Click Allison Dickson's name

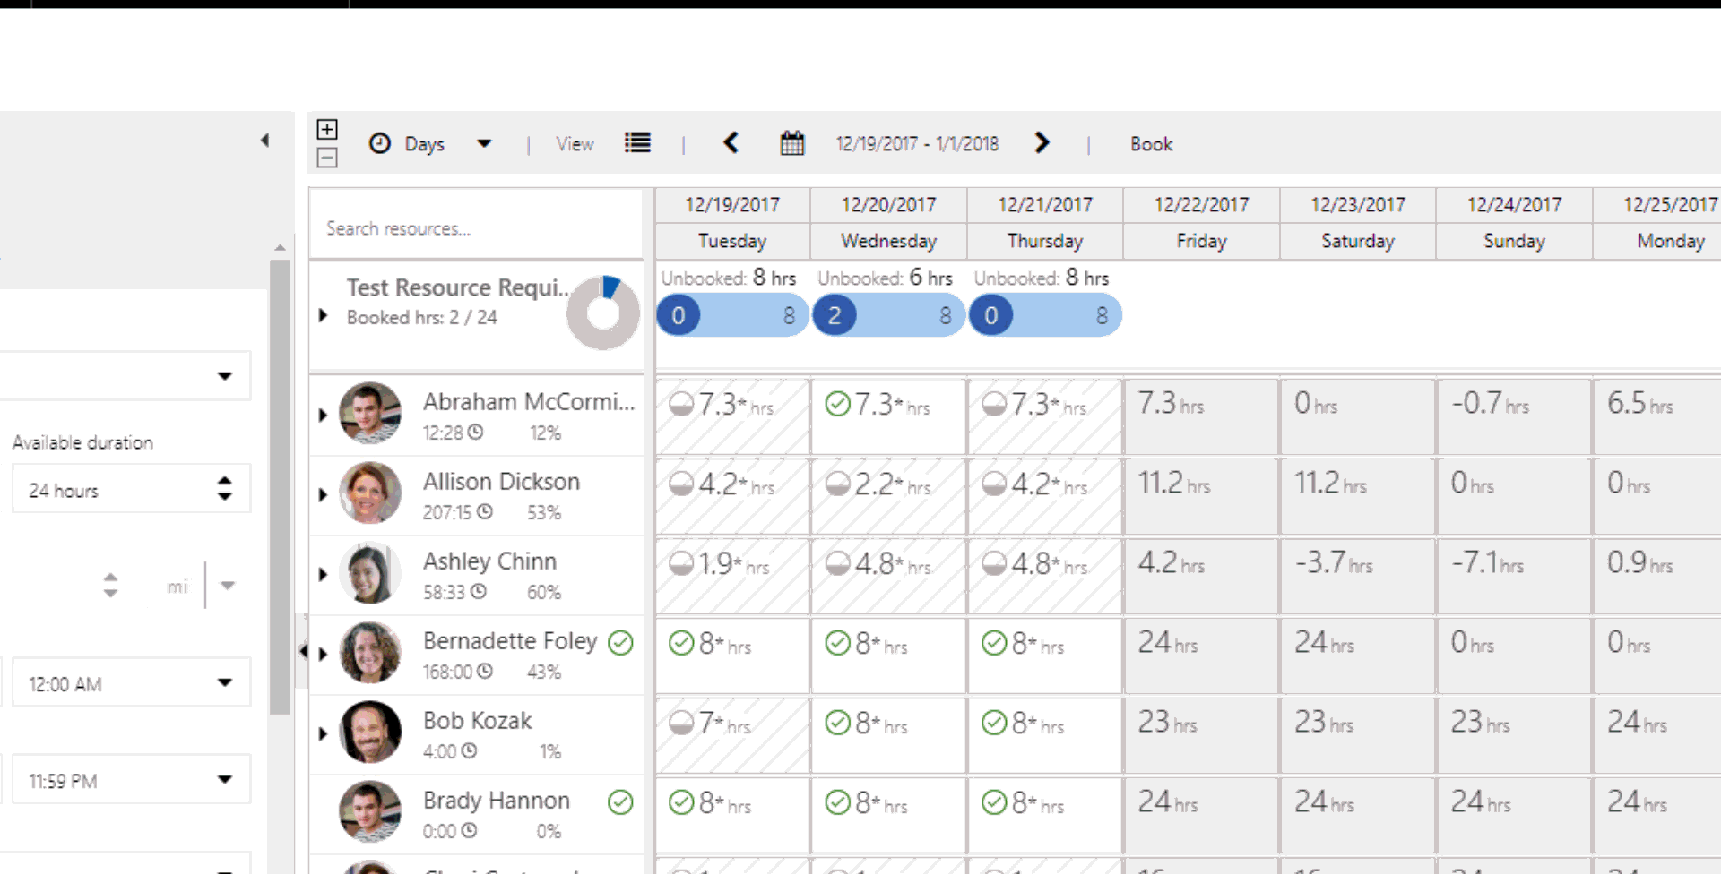pos(501,482)
